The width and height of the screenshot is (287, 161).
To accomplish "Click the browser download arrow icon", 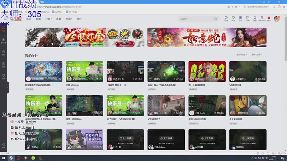I will pos(284,7).
